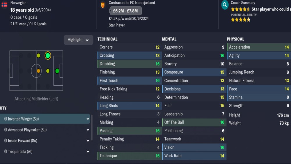Image resolution: width=291 pixels, height=164 pixels.
Task: Click the FC Nordsjælland club badge
Action: click(x=102, y=5)
